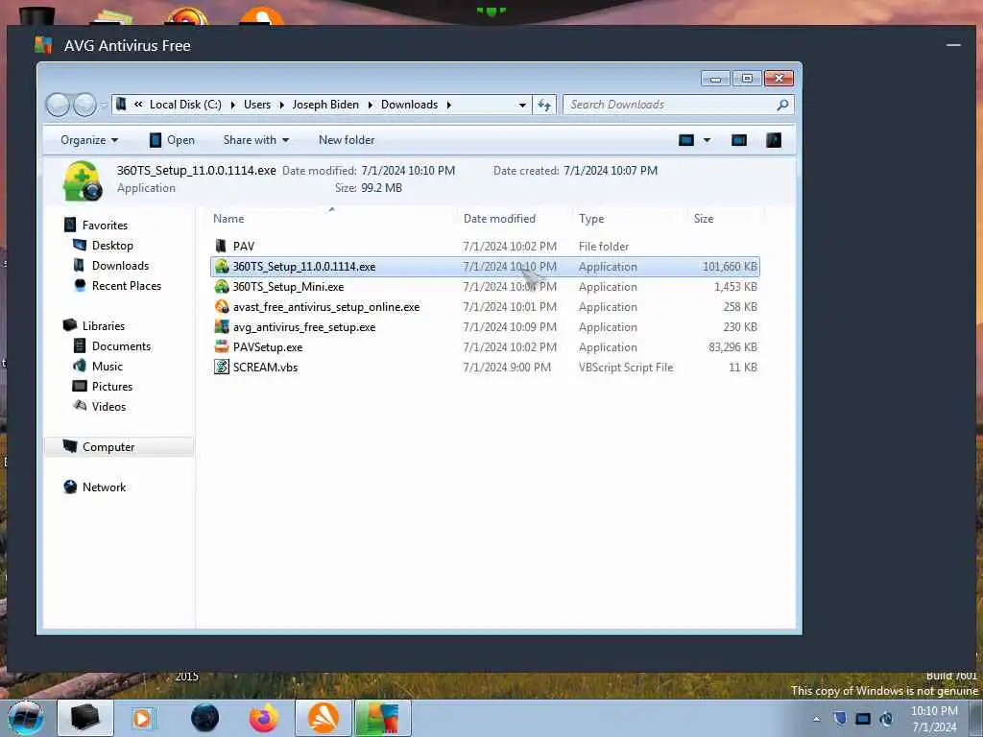Open the Help icon in the toolbar
The width and height of the screenshot is (983, 737).
tap(774, 140)
